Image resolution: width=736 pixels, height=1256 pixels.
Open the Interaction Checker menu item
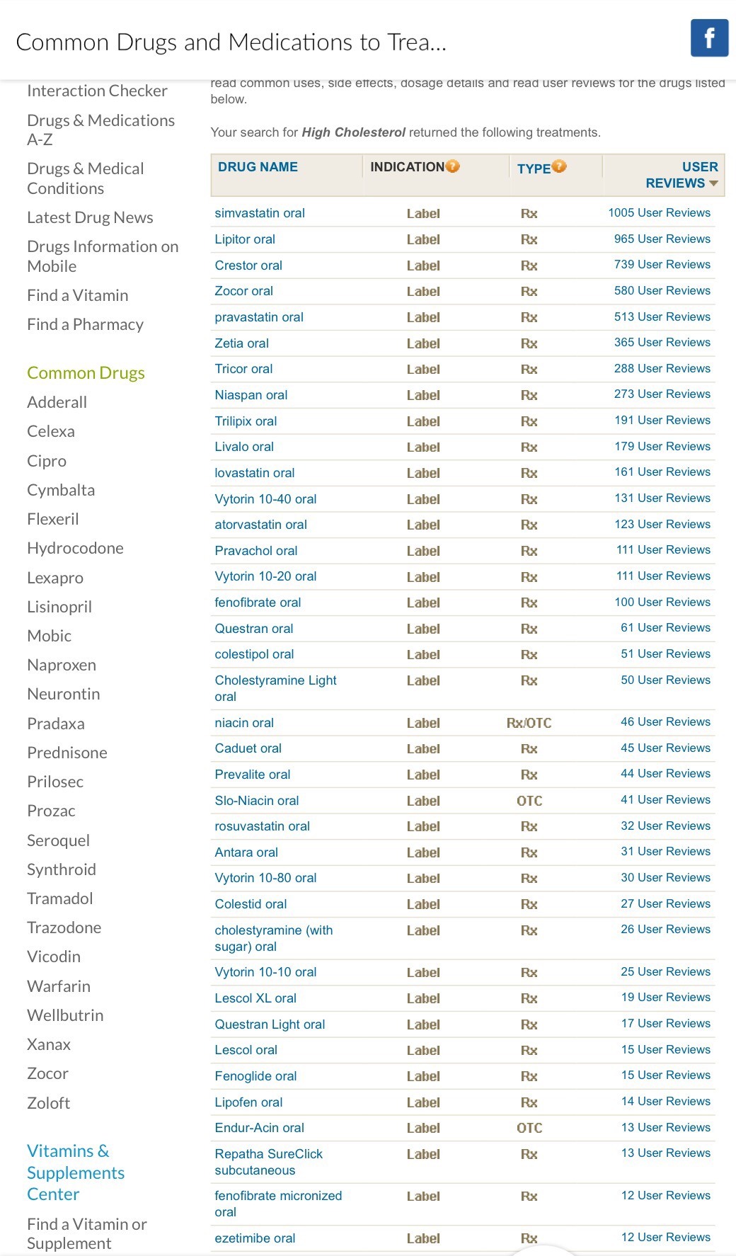97,91
